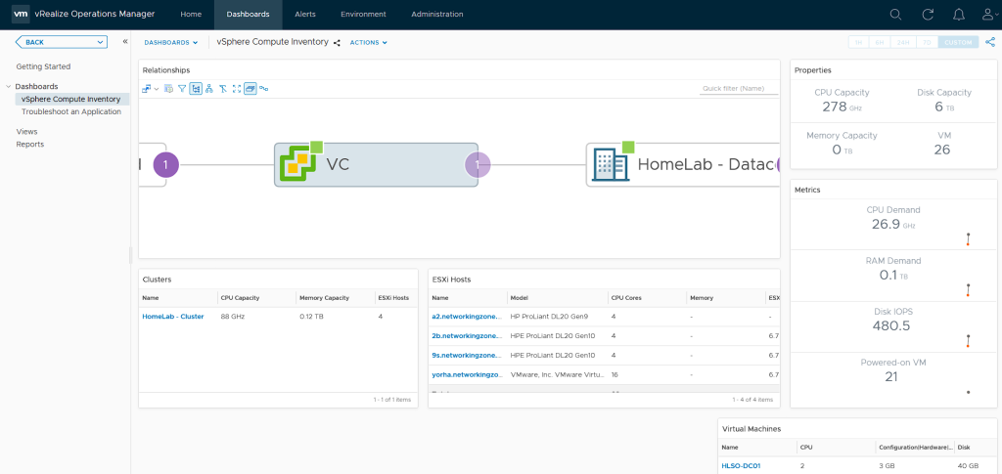
Task: Open the Administration tab
Action: click(437, 15)
